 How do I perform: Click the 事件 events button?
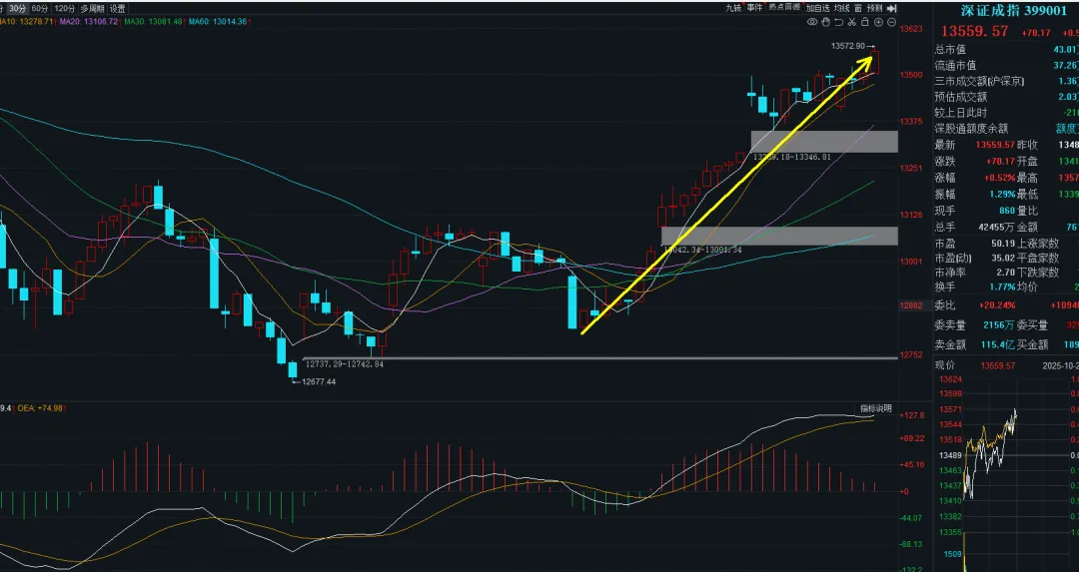point(755,8)
